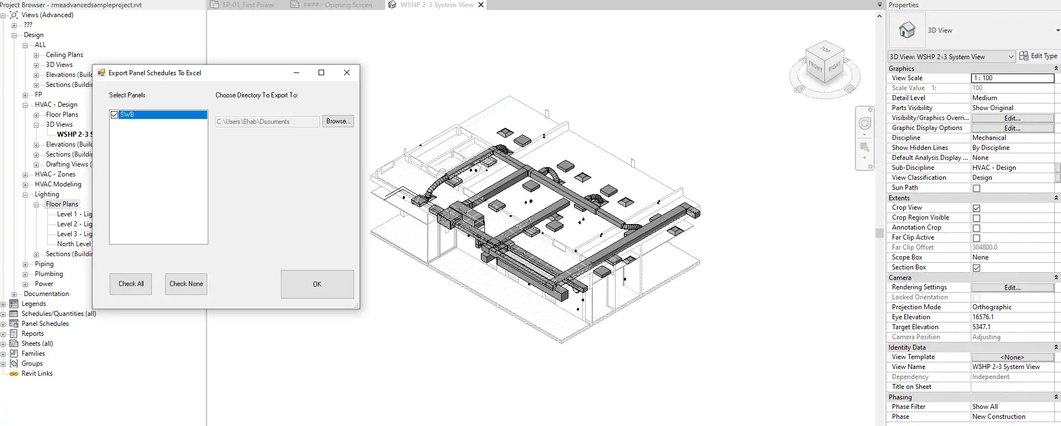Click the Detail Level Medium value
The image size is (1061, 426).
tap(1012, 98)
